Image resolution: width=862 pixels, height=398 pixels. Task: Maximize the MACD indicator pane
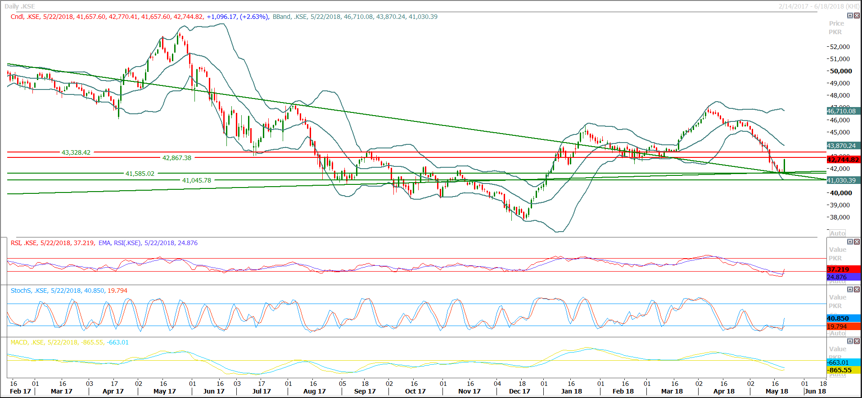tap(850, 341)
